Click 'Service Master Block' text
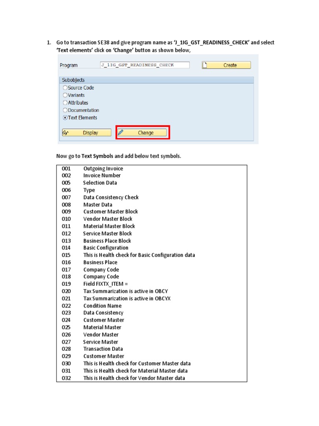 pyautogui.click(x=108, y=234)
